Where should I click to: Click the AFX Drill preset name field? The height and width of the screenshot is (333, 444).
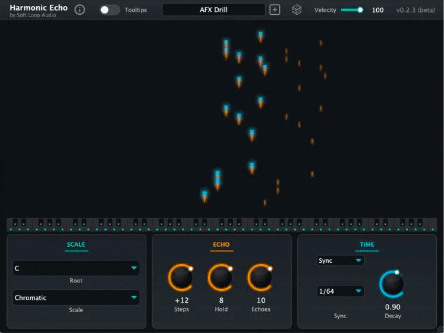(x=213, y=10)
